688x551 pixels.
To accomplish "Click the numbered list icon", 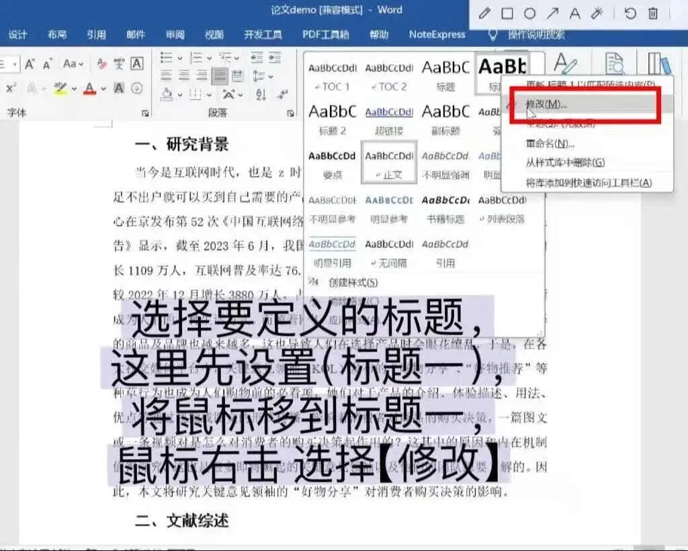I will coord(196,58).
